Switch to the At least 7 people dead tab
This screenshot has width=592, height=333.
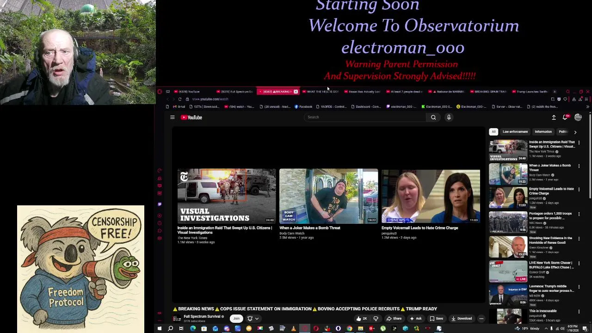click(x=404, y=92)
